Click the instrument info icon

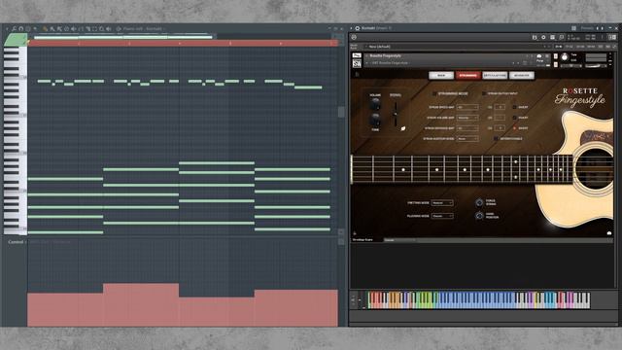pyautogui.click(x=547, y=56)
